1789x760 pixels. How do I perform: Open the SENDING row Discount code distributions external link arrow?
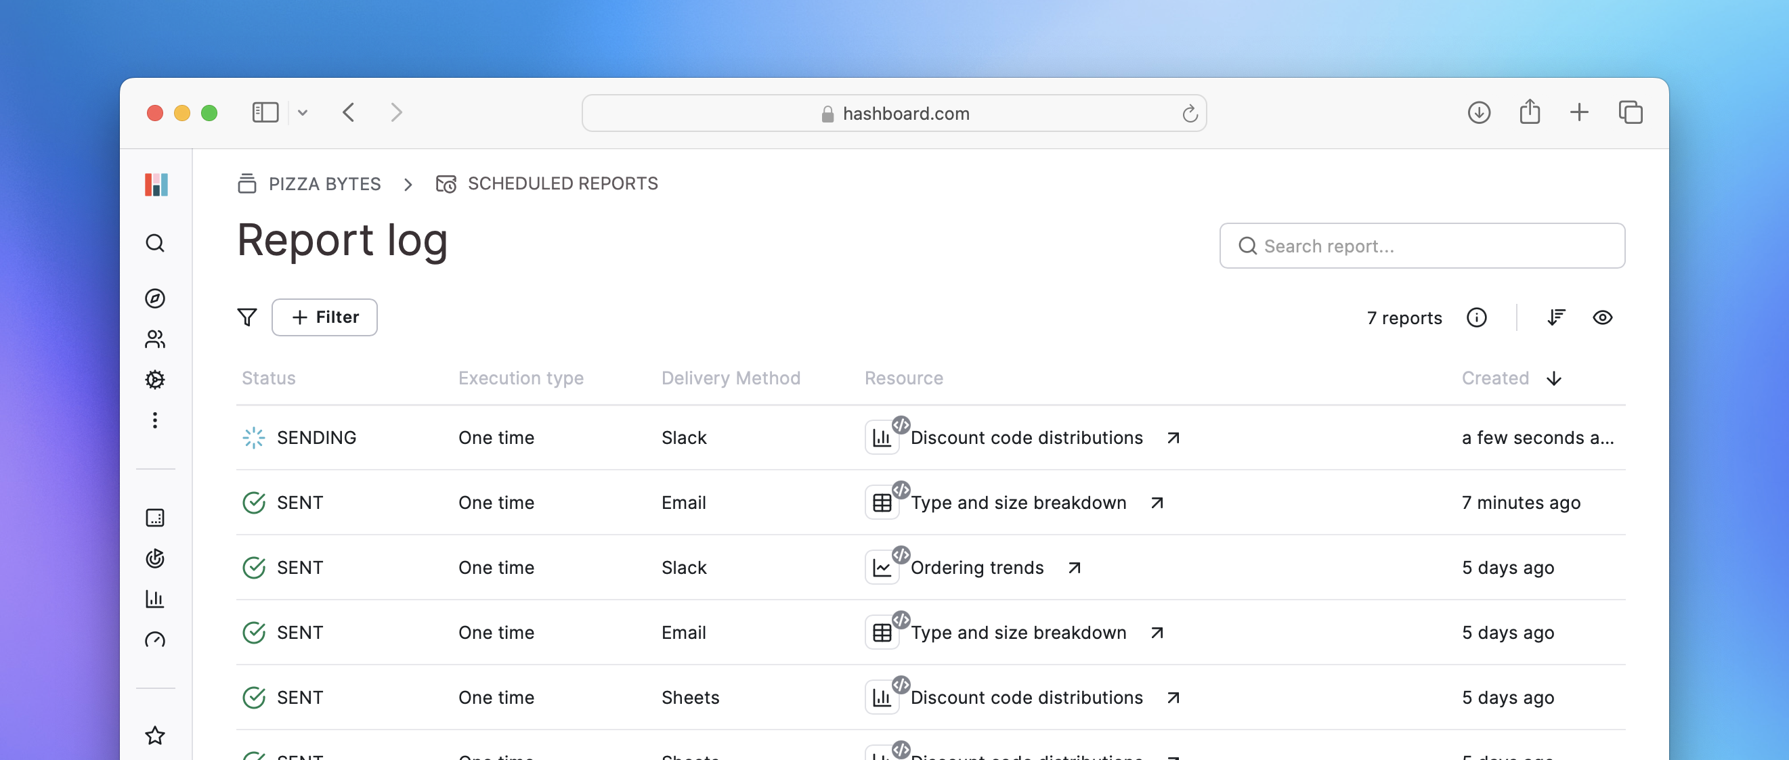pos(1173,438)
